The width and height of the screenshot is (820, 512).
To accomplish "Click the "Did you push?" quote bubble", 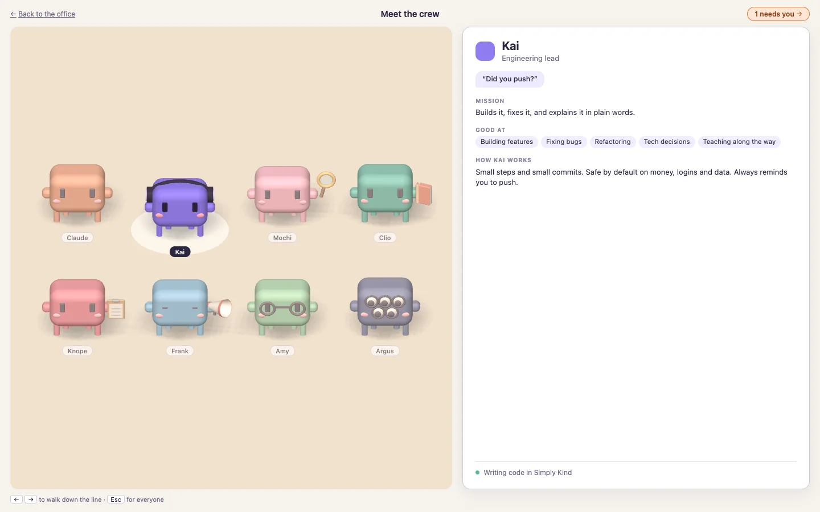I will click(x=510, y=79).
